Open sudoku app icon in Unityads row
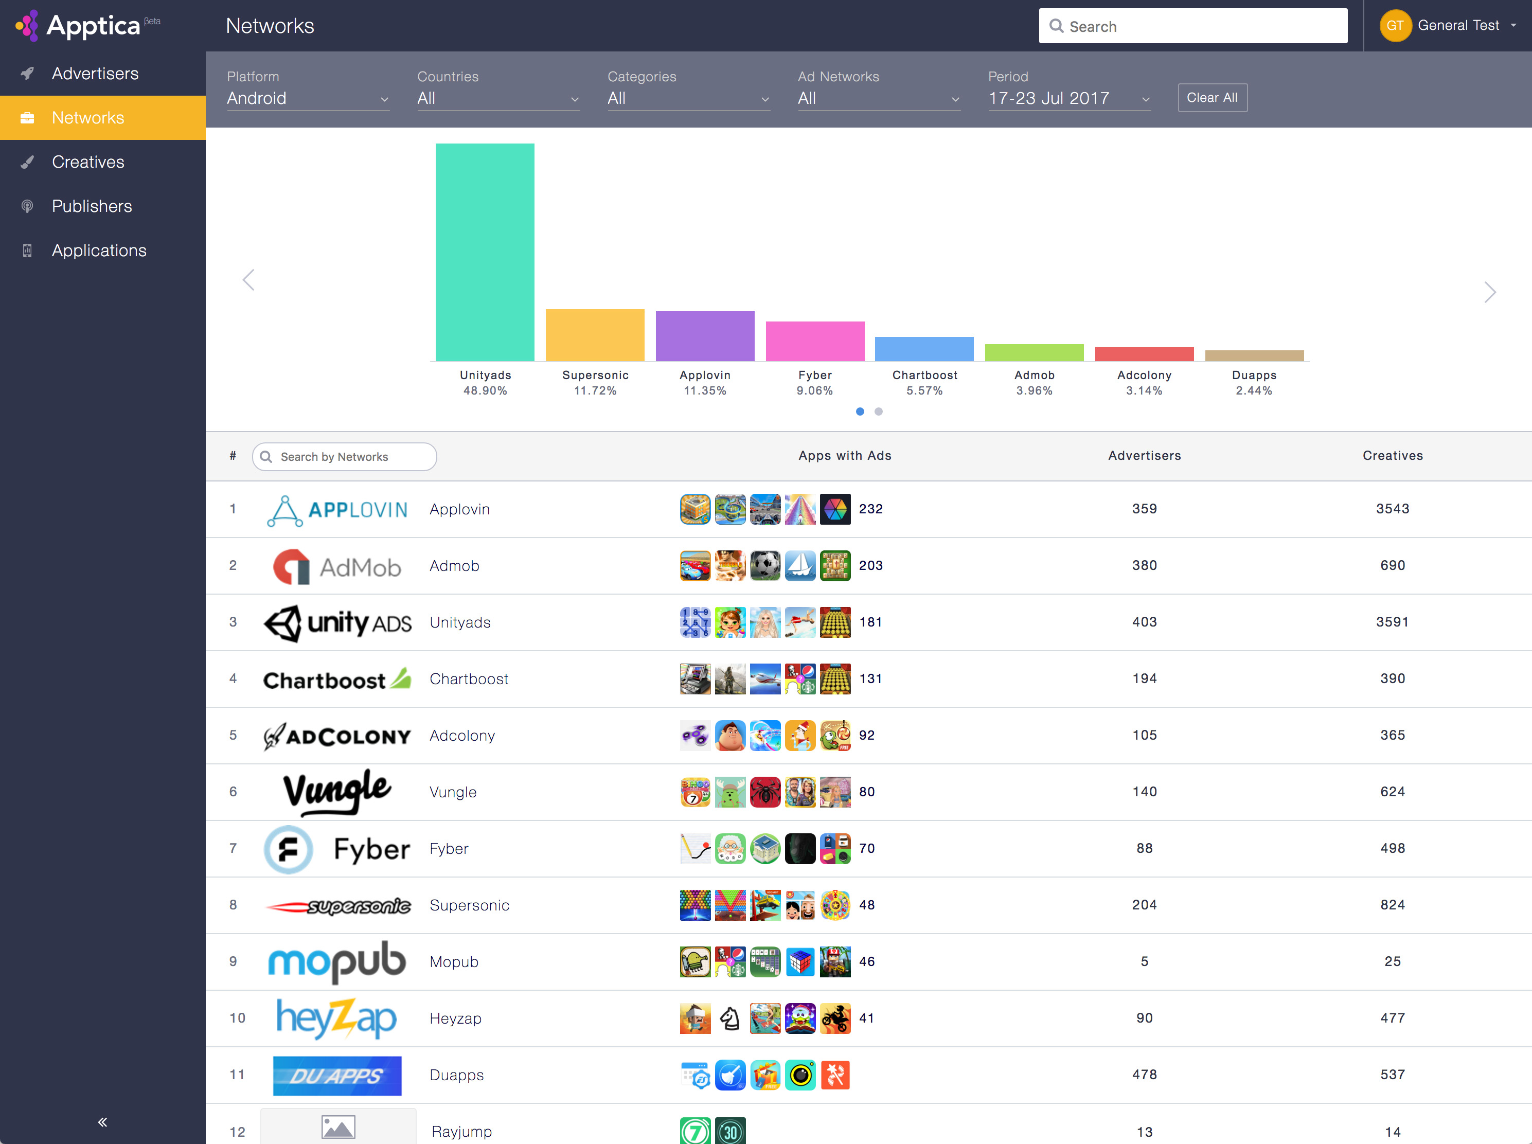 [x=694, y=622]
